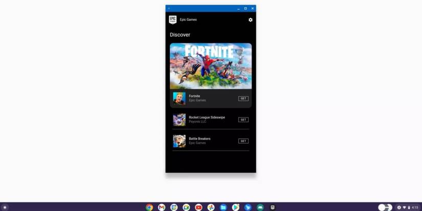
Task: Click the Epic Games shield logo
Action: pyautogui.click(x=173, y=19)
